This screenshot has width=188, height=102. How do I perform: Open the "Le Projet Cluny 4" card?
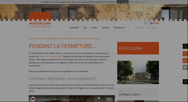(138, 93)
